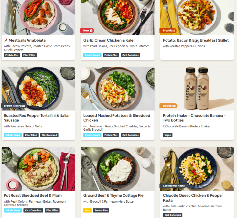Viewport: 237px width, 218px height.
Task: View the Loaded Mashed Potatoes meal photo
Action: point(118,89)
